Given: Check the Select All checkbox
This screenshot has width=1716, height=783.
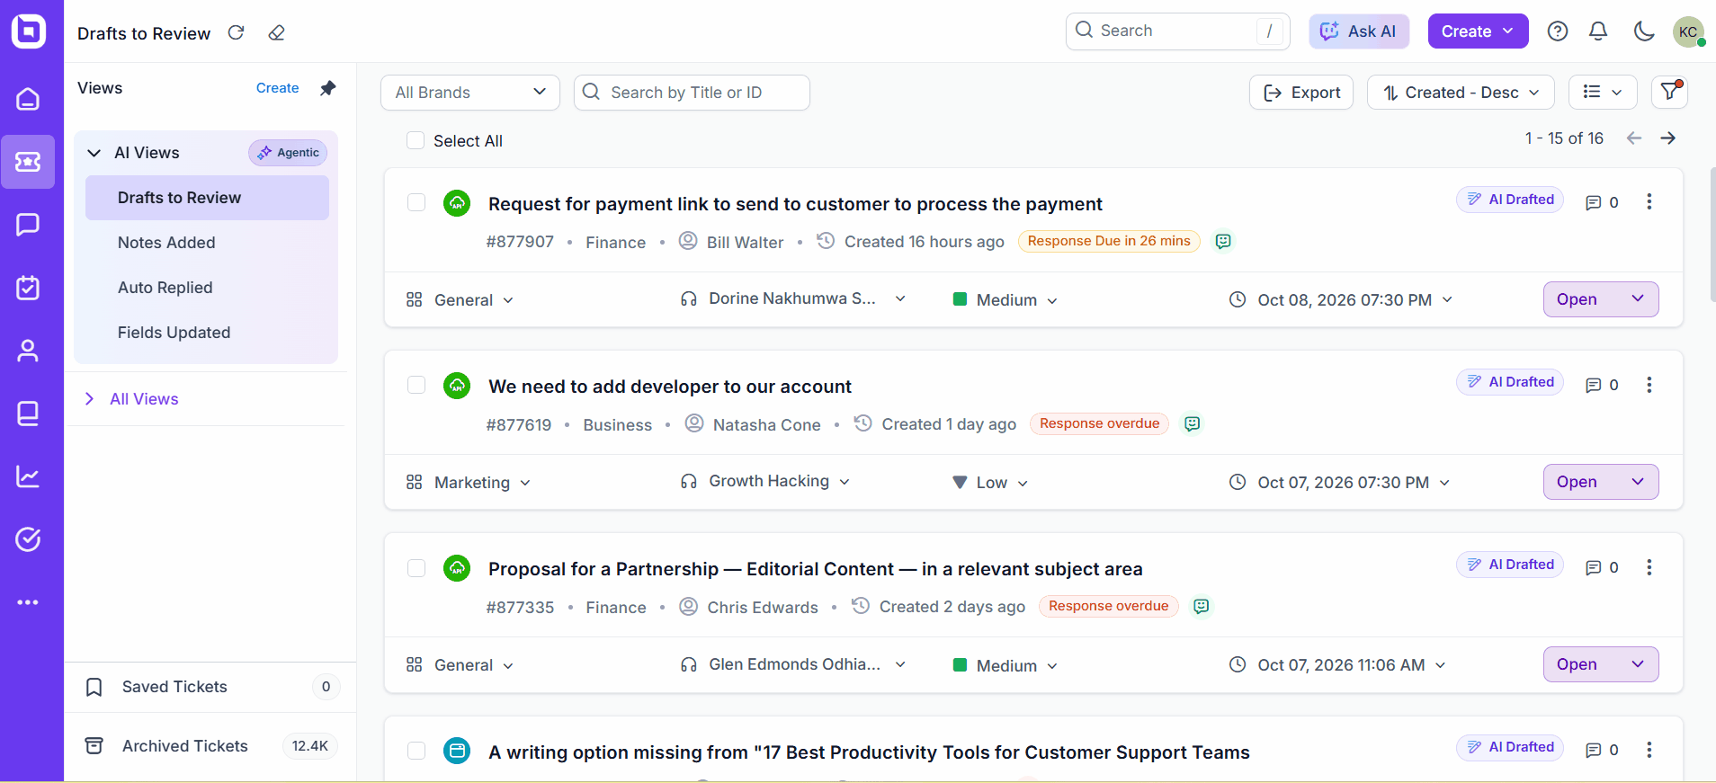Looking at the screenshot, I should pos(416,140).
